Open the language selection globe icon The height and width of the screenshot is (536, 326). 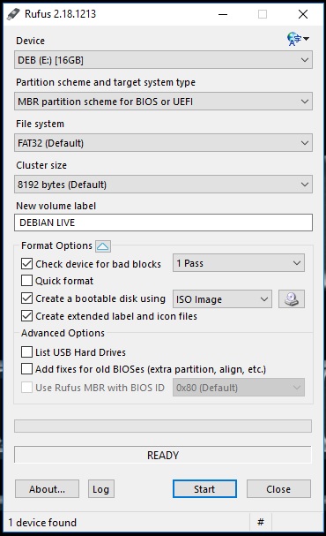[298, 39]
